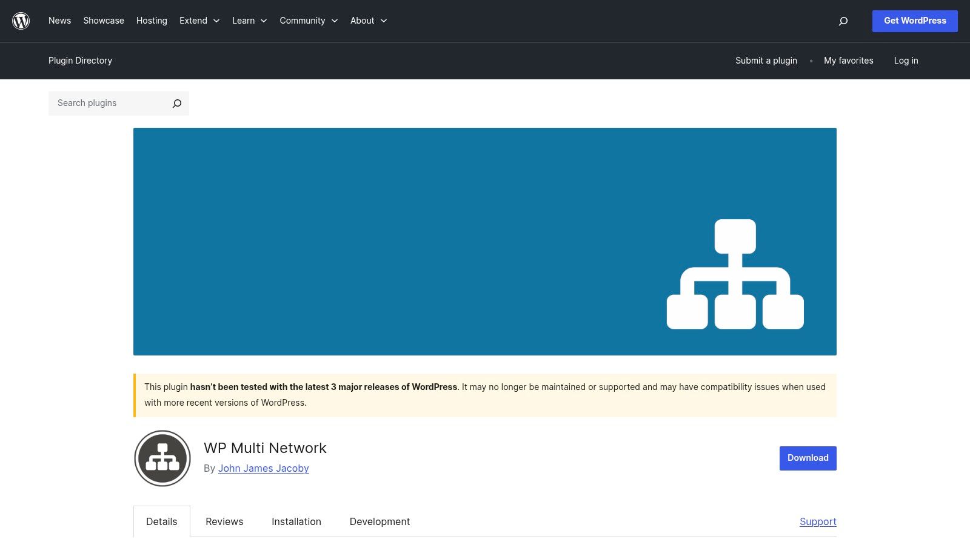Click the blue plugin banner image
The height and width of the screenshot is (545, 970).
[485, 242]
